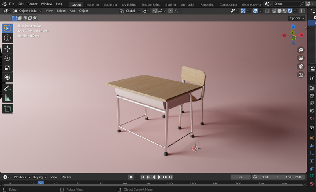Screen dimensions: 316x192
Task: Open the Tool properties tab
Action: tap(312, 78)
